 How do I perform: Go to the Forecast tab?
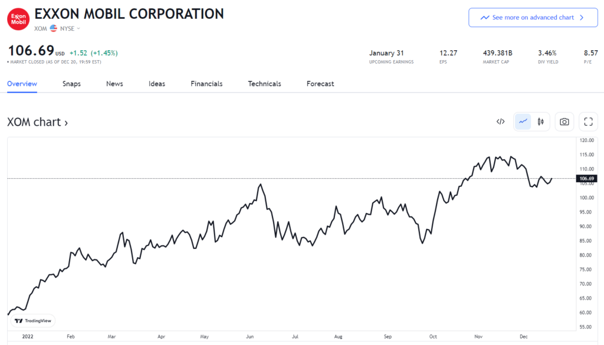(320, 84)
